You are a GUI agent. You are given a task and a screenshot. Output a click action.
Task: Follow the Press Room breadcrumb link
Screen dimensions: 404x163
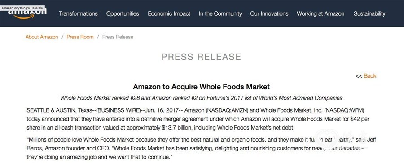tap(80, 37)
